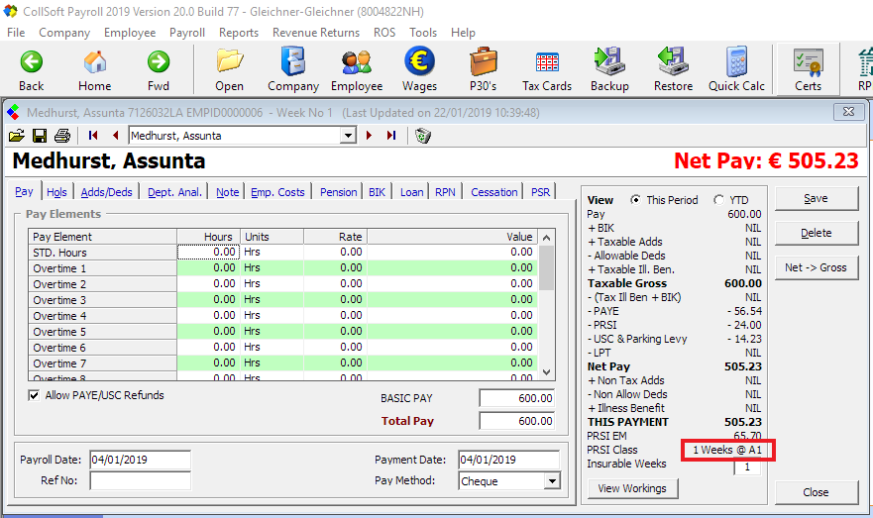
Task: Expand the employee name dropdown
Action: click(348, 136)
